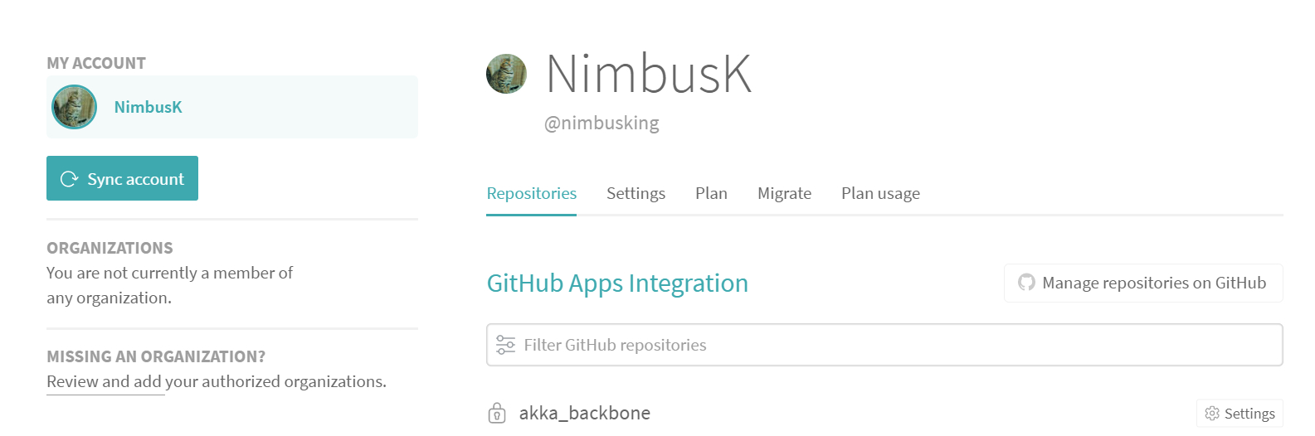Focus the Filter GitHub repositories field
Viewport: 1315px width, 436px height.
896,345
